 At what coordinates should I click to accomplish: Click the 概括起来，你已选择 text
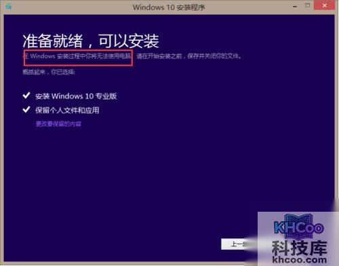49,72
